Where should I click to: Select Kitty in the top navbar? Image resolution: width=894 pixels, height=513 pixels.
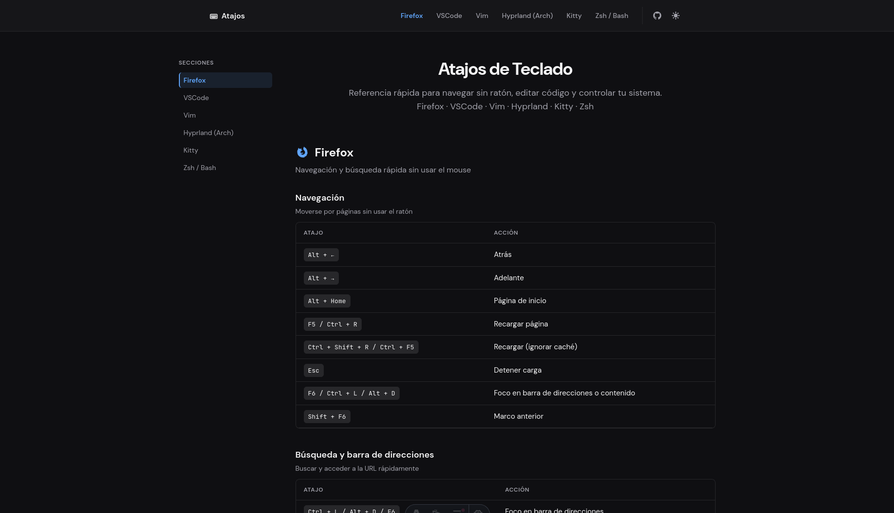[574, 16]
